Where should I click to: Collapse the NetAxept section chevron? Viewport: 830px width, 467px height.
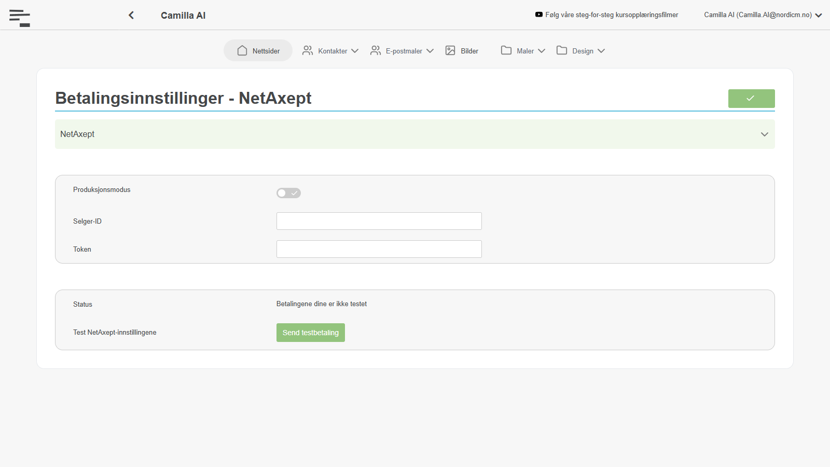[x=765, y=134]
